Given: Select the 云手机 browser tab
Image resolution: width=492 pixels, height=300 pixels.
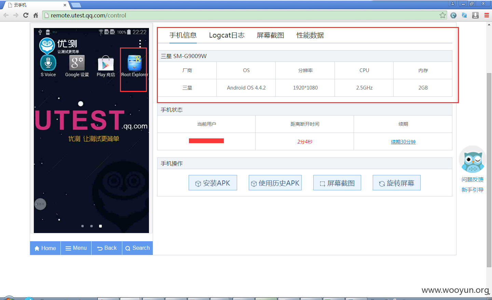Looking at the screenshot, I should pos(36,5).
